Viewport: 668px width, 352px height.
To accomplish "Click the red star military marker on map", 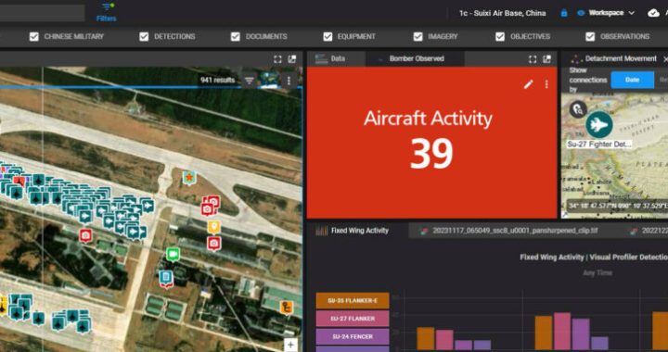I will pos(188,178).
